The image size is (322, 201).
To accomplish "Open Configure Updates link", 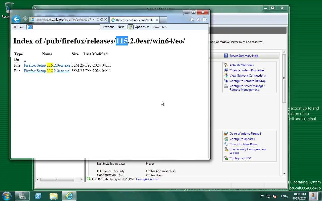I will (x=242, y=139).
